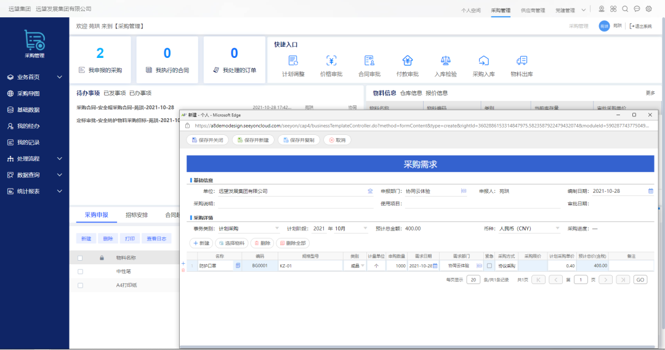
Task: Click the blue plus add-row icon
Action: (183, 264)
